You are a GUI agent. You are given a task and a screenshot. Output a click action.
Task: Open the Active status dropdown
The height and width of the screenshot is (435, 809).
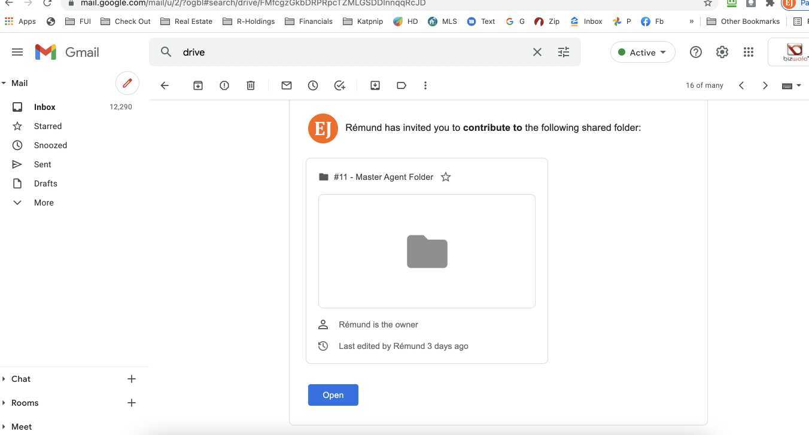(643, 52)
